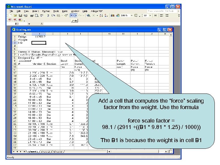
Task: Expand the AutoSum dropdown arrow
Action: 97,16
